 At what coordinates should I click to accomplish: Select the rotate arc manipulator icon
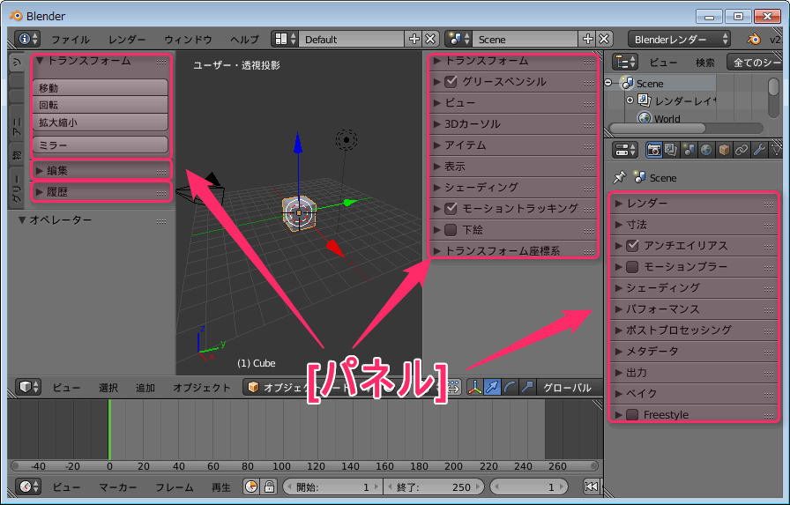(x=510, y=387)
